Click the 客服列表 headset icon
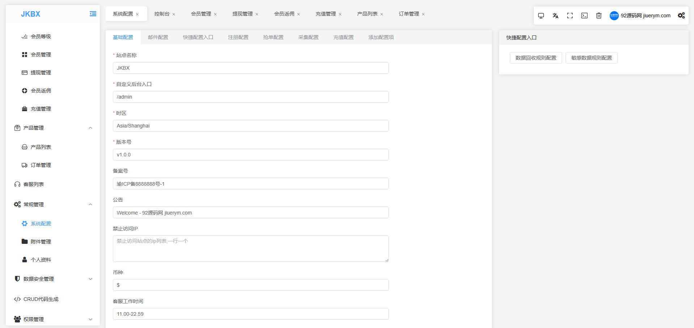 pyautogui.click(x=17, y=184)
